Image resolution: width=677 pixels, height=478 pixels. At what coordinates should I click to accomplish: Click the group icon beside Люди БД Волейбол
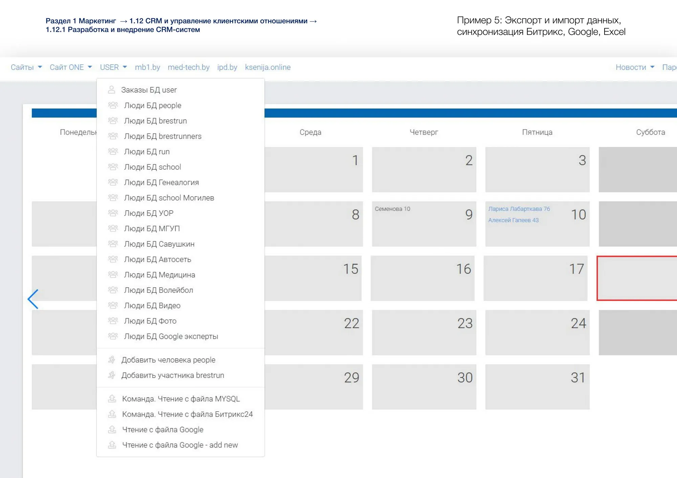(x=113, y=290)
